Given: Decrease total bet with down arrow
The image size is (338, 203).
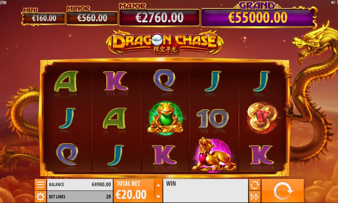Looking at the screenshot, I should pyautogui.click(x=159, y=197).
